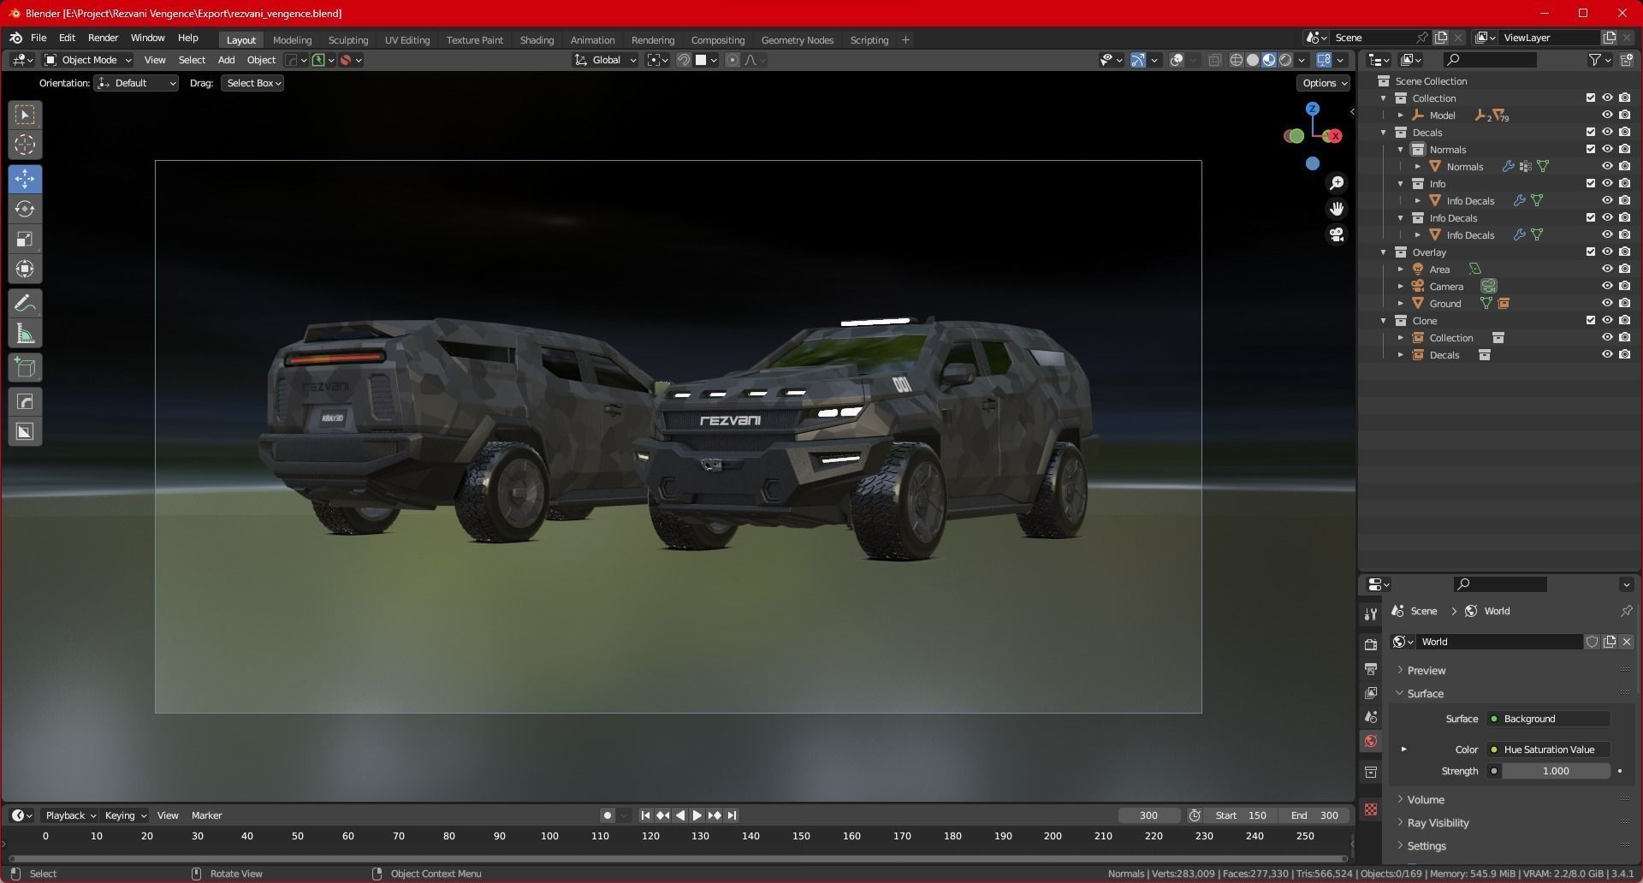The image size is (1643, 883).
Task: Click the Blender logo menu icon
Action: click(x=15, y=39)
